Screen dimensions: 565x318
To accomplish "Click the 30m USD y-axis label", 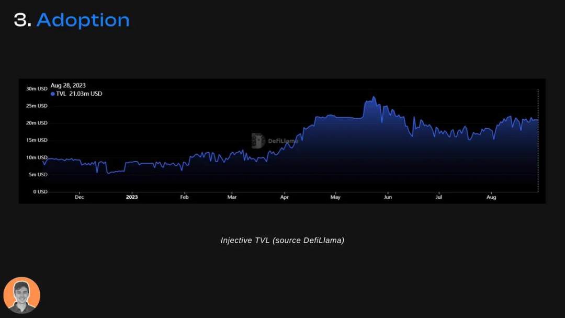I will tap(37, 88).
